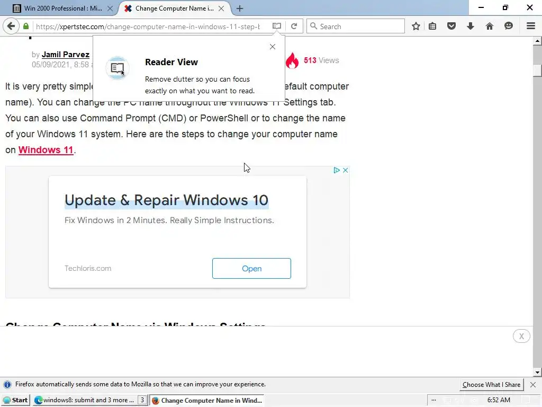Go to home page with house icon

pyautogui.click(x=490, y=26)
